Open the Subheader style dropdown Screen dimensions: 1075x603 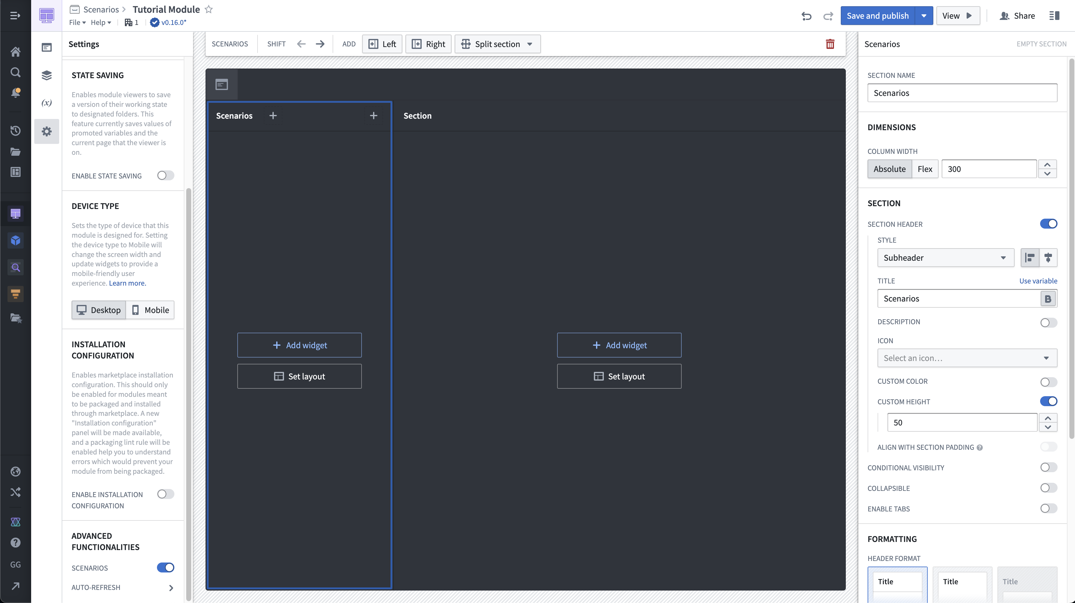[945, 258]
